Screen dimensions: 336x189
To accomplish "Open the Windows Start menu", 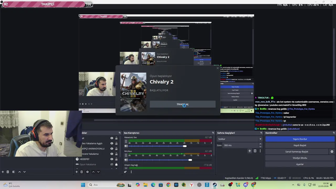I will pos(83,185).
